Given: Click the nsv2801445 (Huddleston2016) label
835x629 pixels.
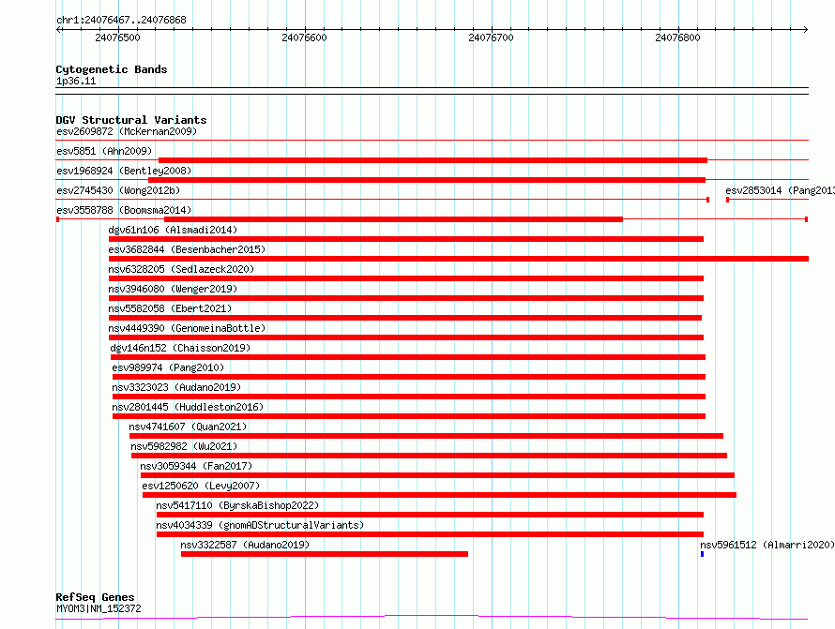Looking at the screenshot, I should tap(188, 407).
